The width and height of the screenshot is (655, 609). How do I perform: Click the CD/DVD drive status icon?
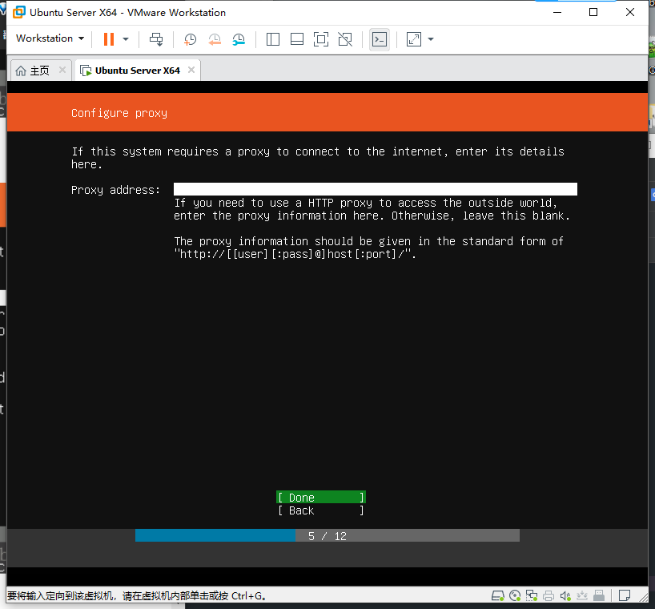[x=515, y=595]
